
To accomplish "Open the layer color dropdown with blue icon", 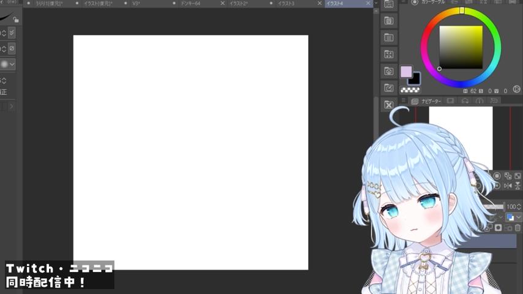I will point(513,217).
